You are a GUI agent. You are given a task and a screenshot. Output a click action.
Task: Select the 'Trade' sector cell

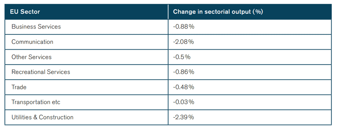pos(19,87)
